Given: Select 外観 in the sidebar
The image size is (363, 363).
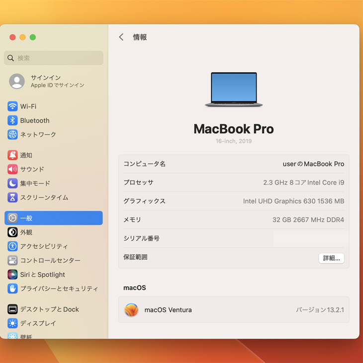Looking at the screenshot, I should click(26, 232).
